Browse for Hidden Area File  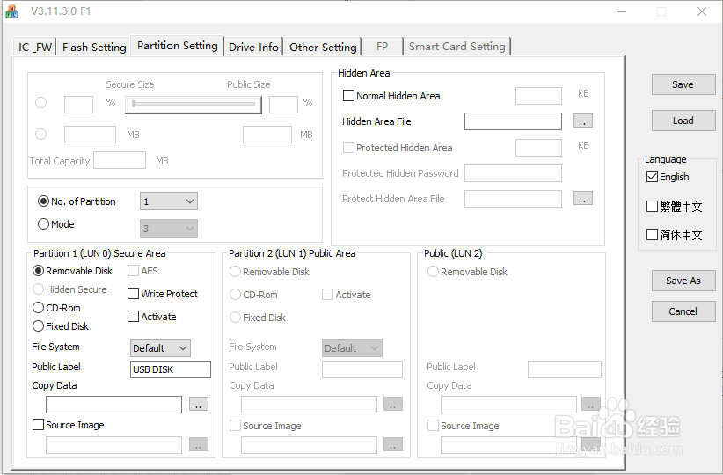click(x=582, y=121)
